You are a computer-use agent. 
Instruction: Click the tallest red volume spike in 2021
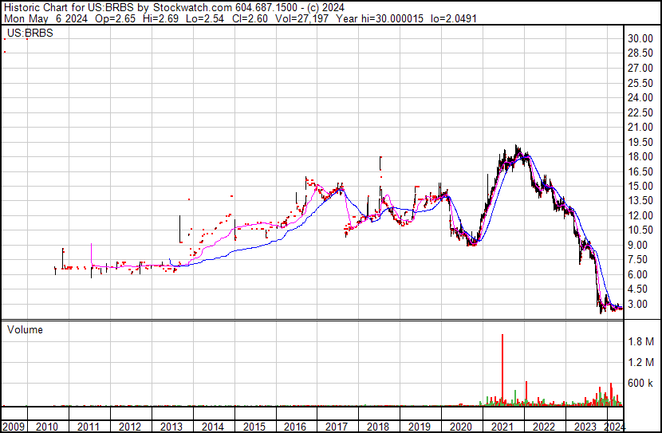[502, 370]
